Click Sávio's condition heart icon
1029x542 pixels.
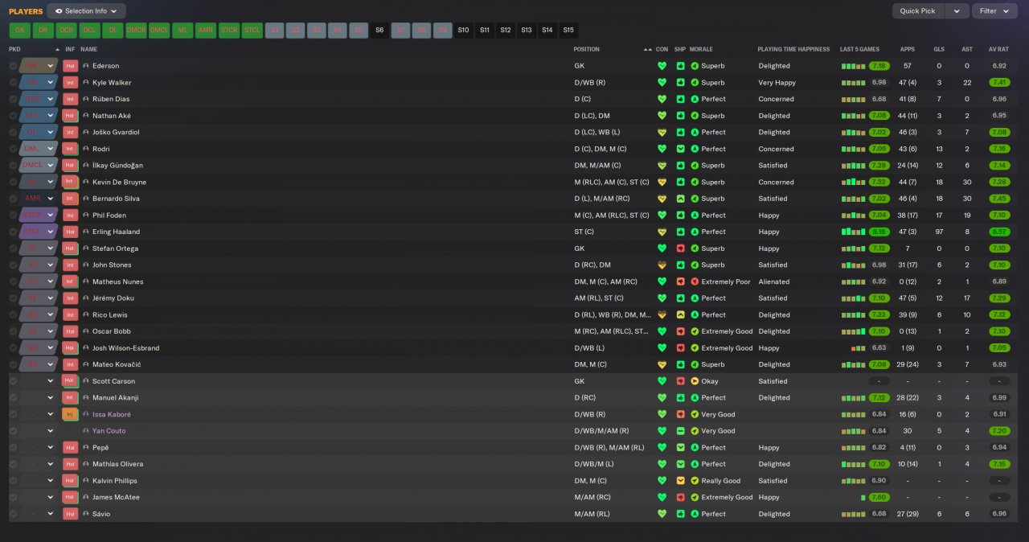click(662, 514)
